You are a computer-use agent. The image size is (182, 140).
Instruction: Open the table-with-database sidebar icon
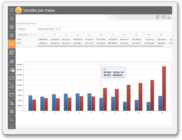coord(12,52)
